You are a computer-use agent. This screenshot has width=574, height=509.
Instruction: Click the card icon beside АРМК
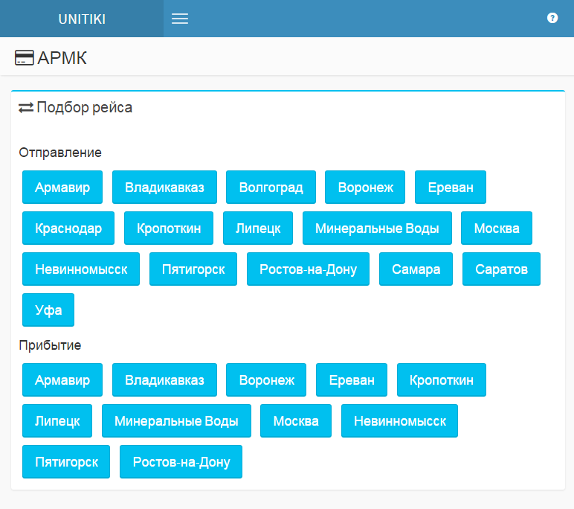pos(25,58)
